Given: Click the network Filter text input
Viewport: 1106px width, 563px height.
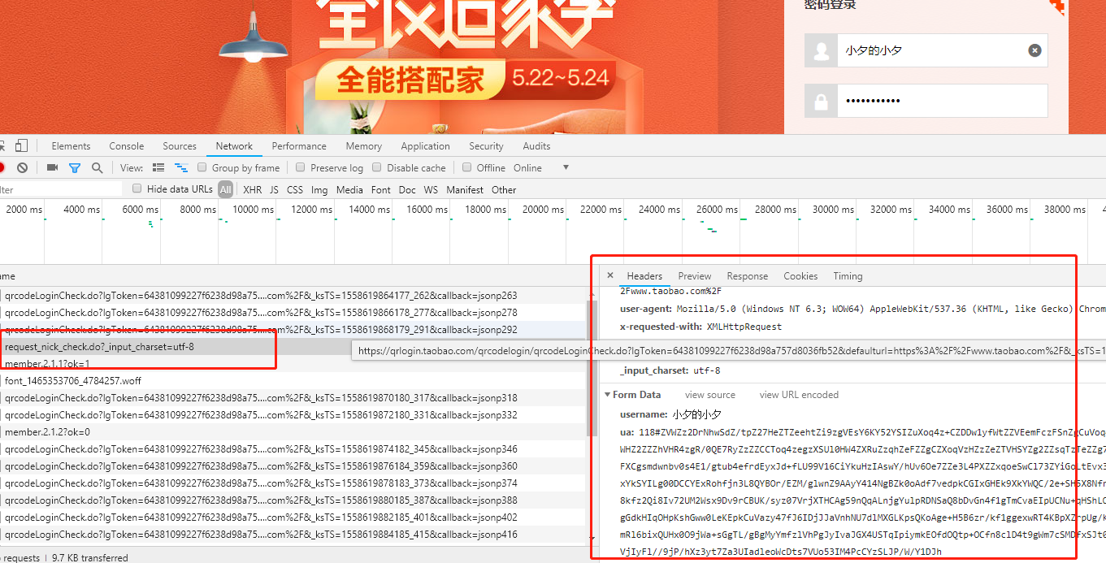Looking at the screenshot, I should [x=61, y=189].
